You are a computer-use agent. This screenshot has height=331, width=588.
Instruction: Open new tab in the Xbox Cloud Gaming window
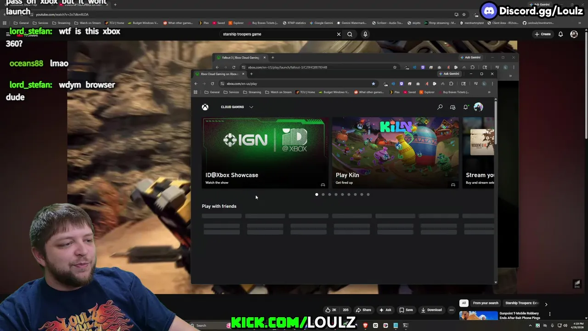pos(251,74)
